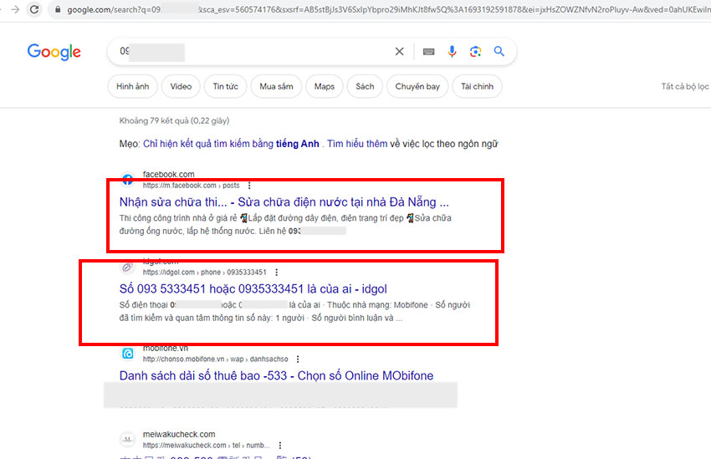Open options menu for facebook.com result
This screenshot has width=711, height=459.
click(x=249, y=186)
